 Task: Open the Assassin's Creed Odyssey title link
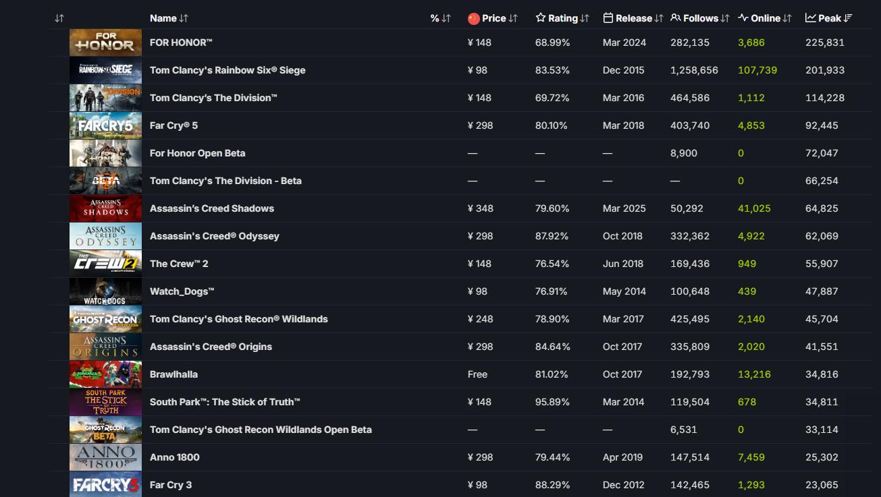pyautogui.click(x=215, y=236)
